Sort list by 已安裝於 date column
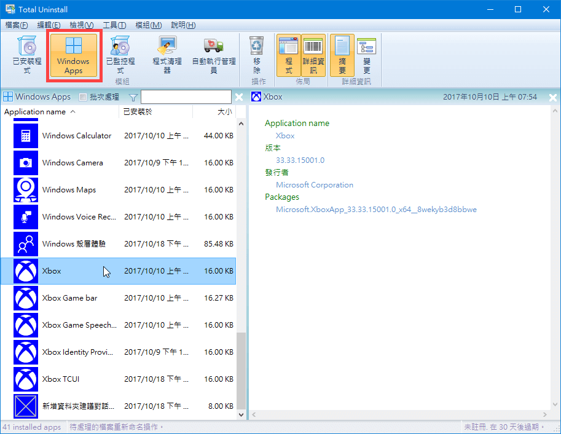The width and height of the screenshot is (561, 434). pyautogui.click(x=138, y=112)
